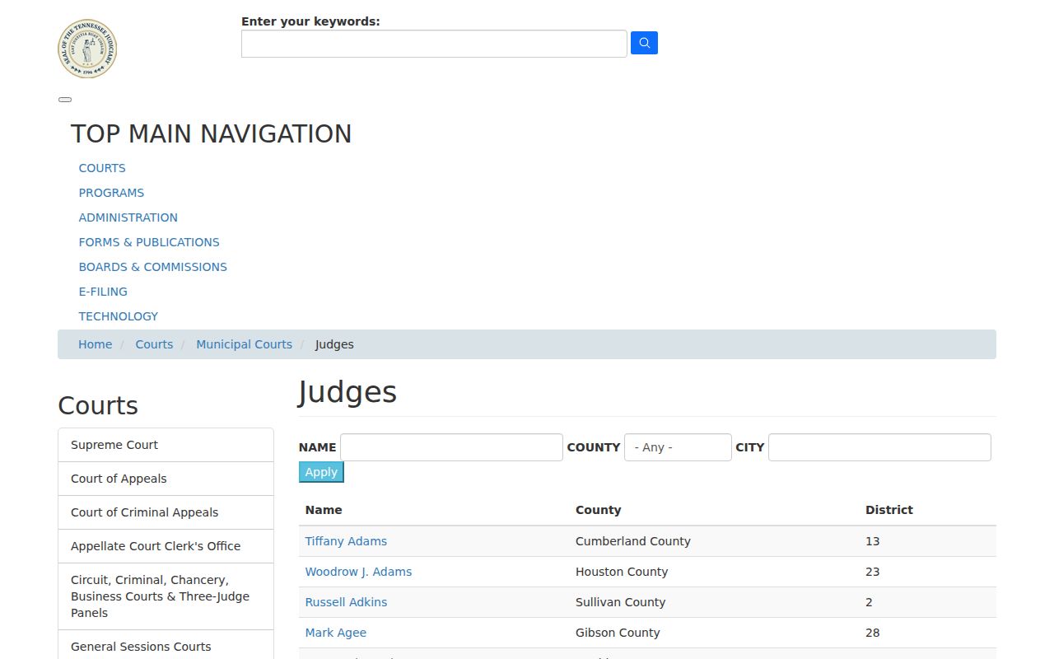This screenshot has height=659, width=1054.
Task: Click the blue search magnifier button
Action: pos(644,43)
